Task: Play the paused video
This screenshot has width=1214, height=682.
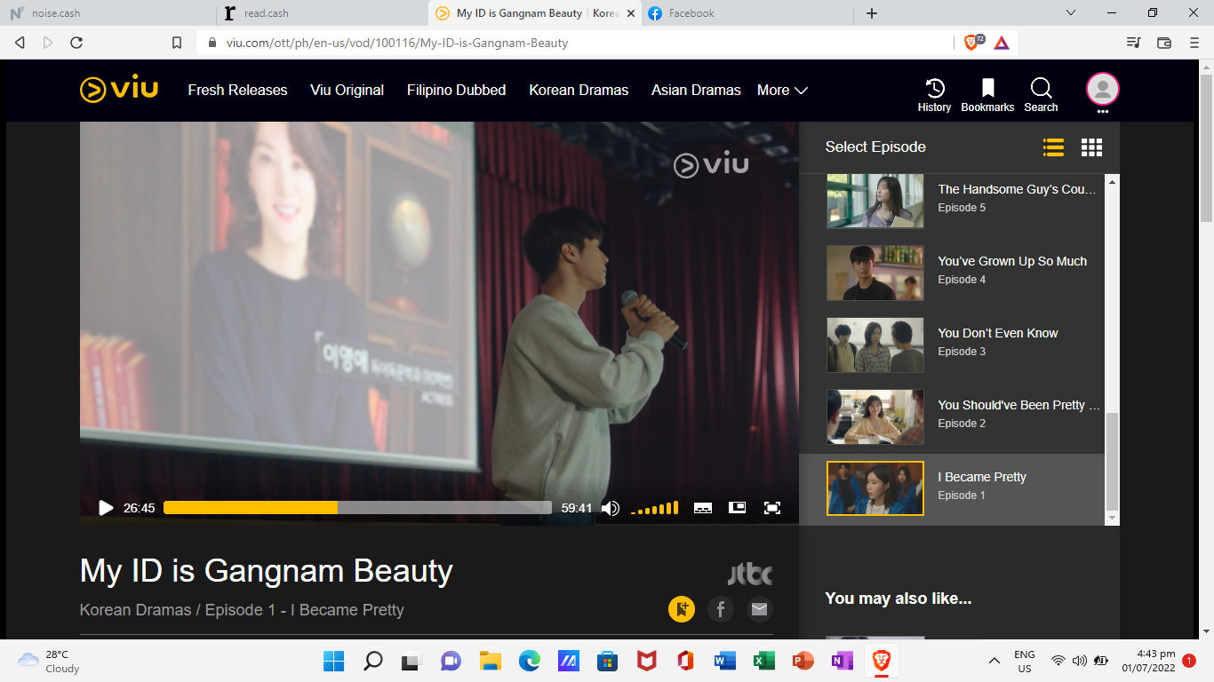Action: [x=106, y=508]
